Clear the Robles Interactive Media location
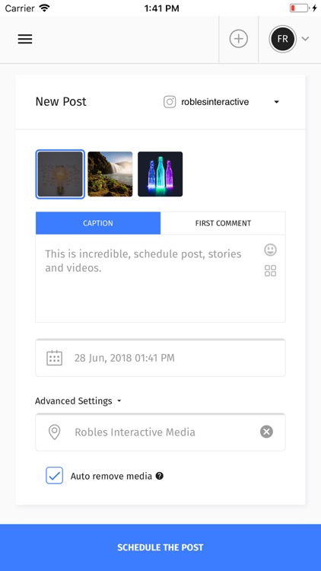Screen dimensions: 321x571 pos(266,432)
